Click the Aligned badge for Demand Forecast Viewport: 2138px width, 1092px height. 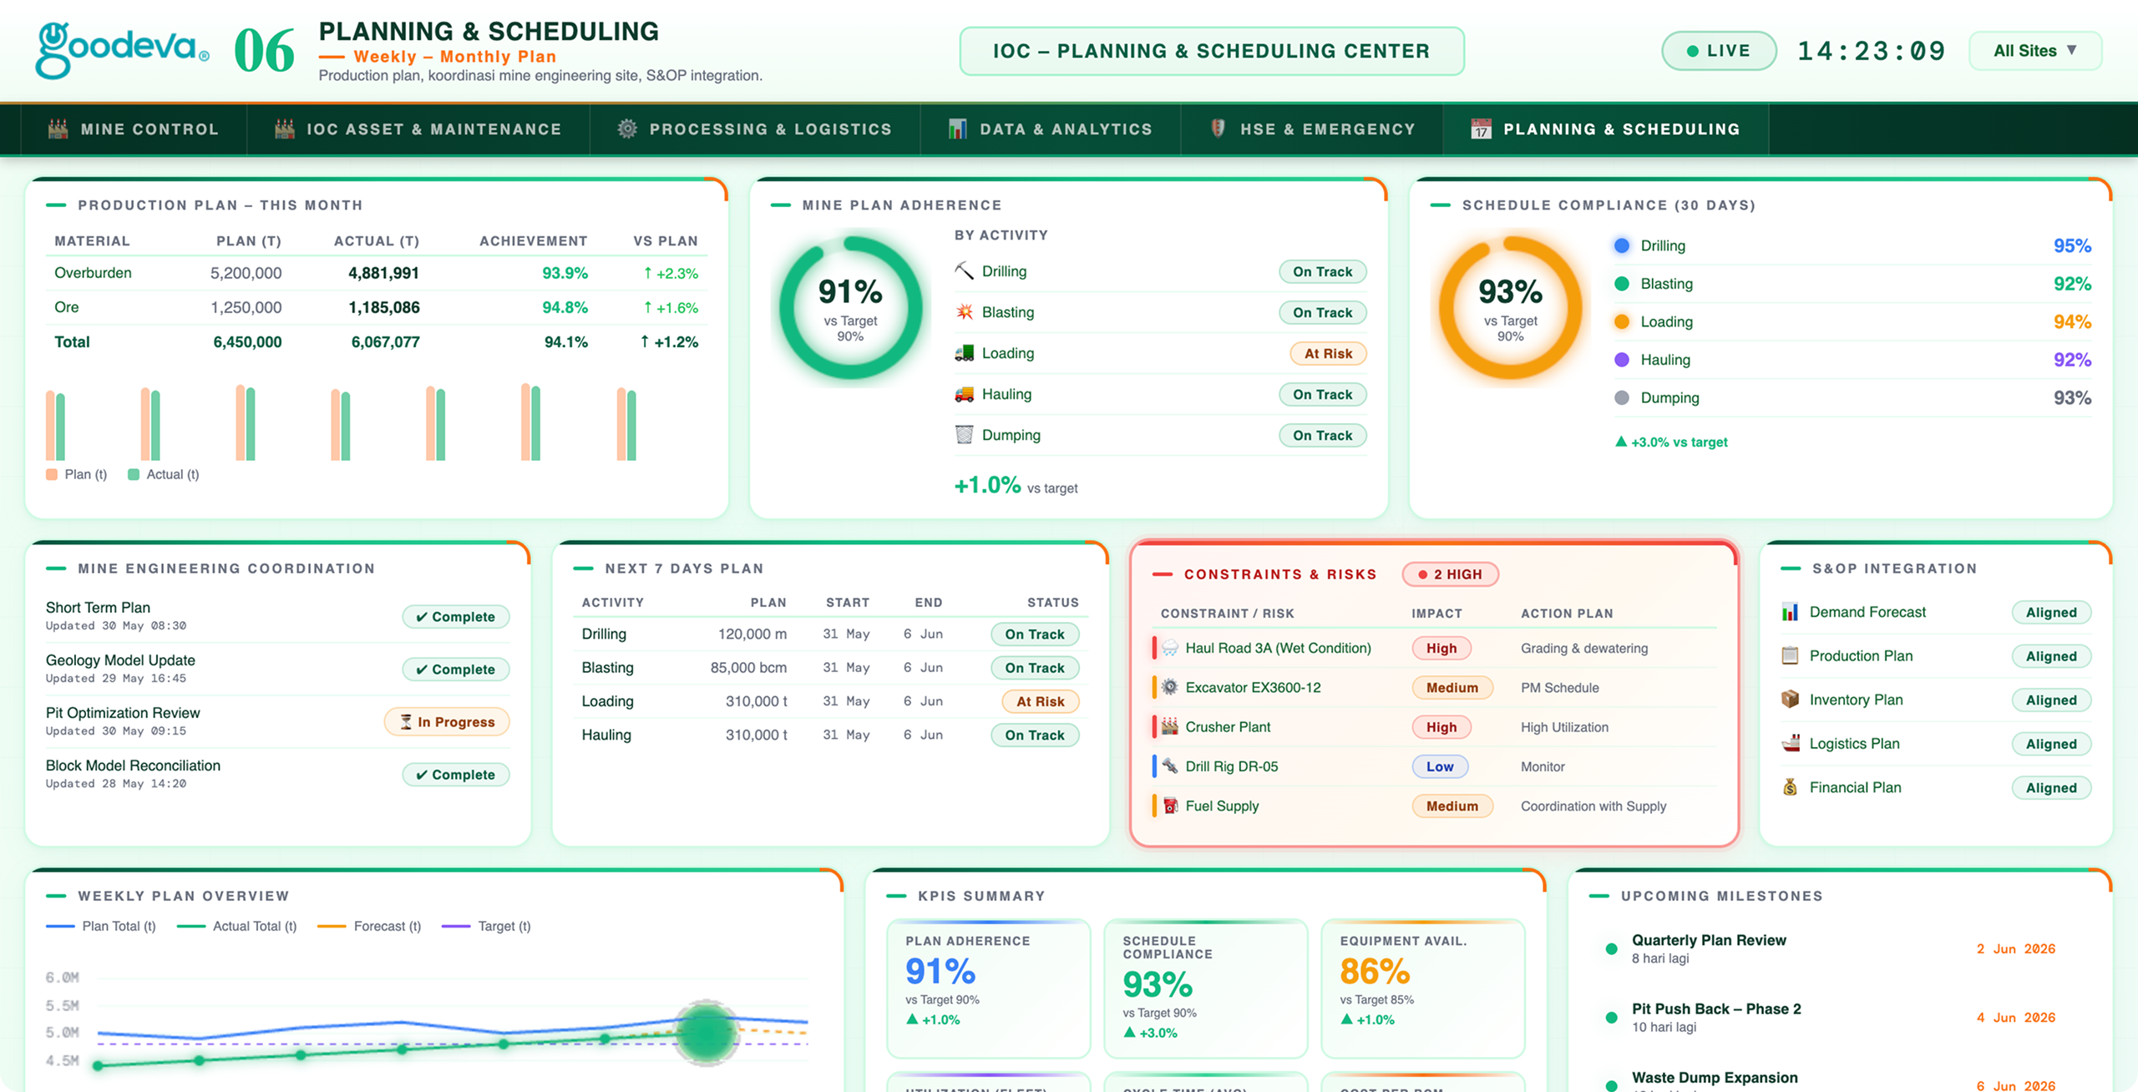[x=2051, y=612]
